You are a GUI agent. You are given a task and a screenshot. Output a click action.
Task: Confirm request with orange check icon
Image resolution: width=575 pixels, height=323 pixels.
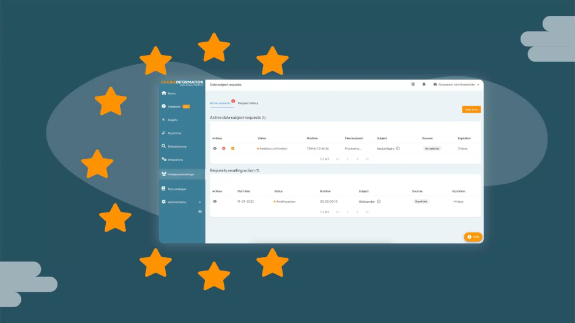click(x=232, y=149)
